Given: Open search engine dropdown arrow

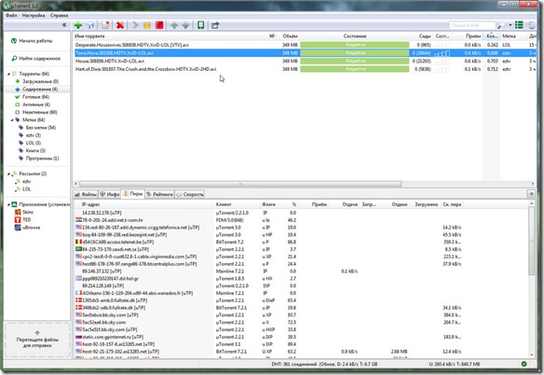Looking at the screenshot, I should [x=510, y=25].
